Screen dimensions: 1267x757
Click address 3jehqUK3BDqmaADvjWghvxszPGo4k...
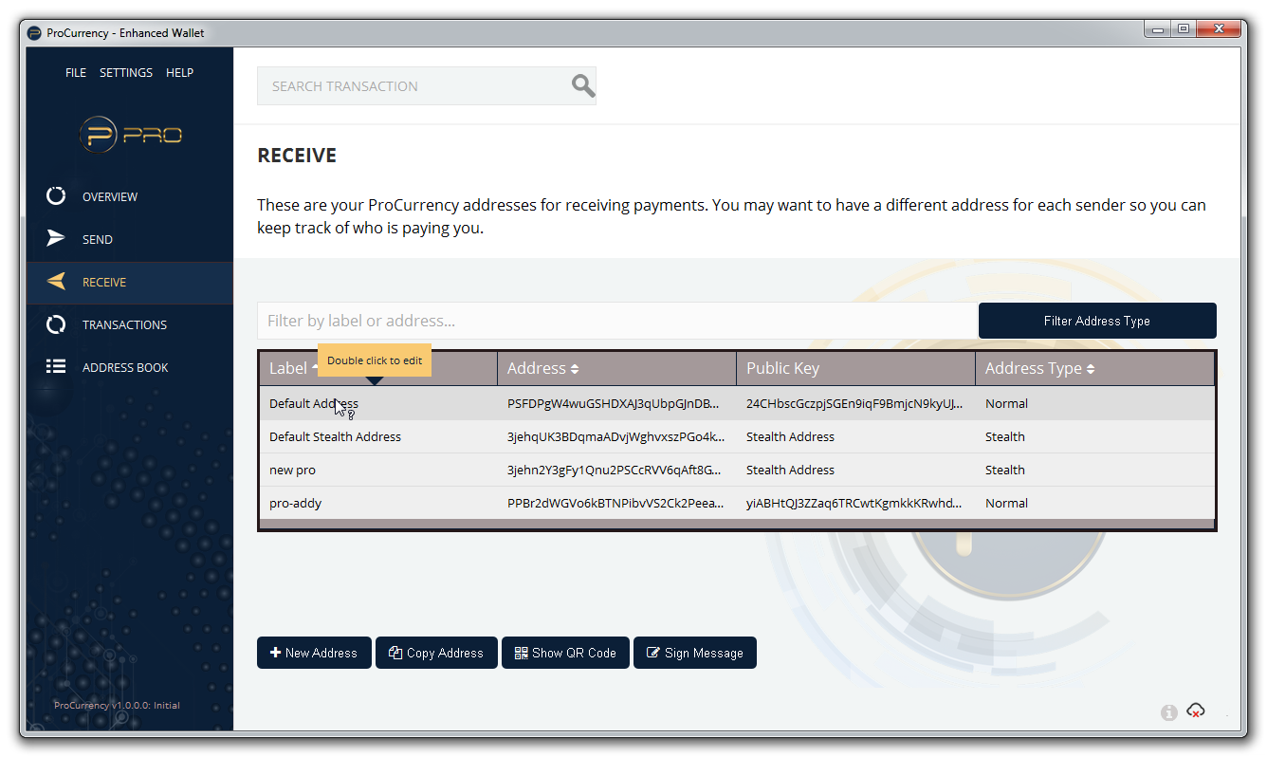pyautogui.click(x=616, y=437)
